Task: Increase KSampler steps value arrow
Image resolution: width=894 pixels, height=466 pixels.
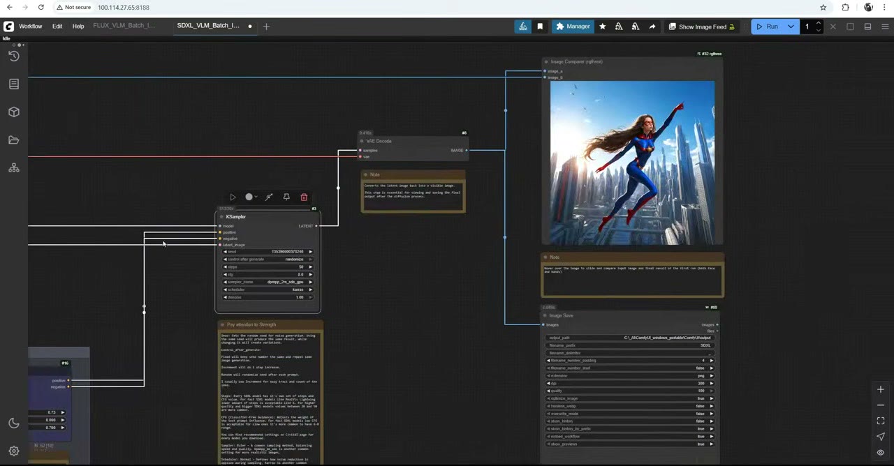Action: pyautogui.click(x=310, y=267)
